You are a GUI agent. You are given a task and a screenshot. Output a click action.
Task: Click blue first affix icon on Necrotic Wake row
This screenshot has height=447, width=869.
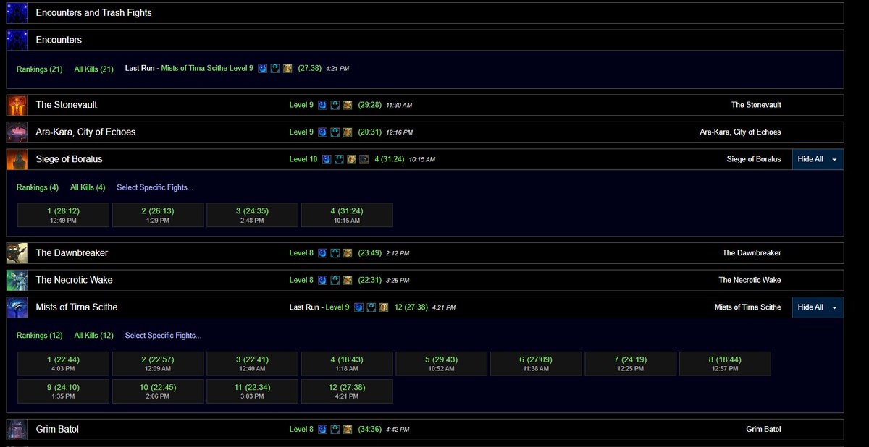322,280
